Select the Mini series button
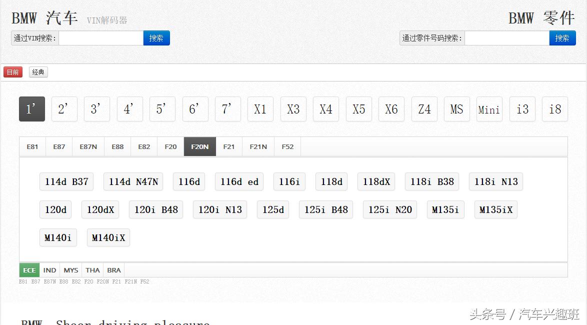This screenshot has width=587, height=325. 489,109
